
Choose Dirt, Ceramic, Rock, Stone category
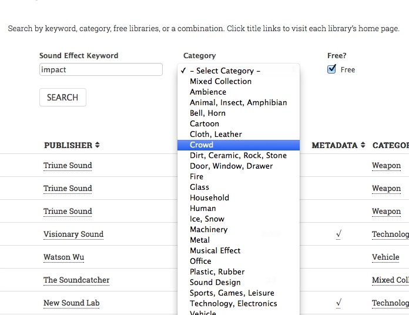click(239, 155)
